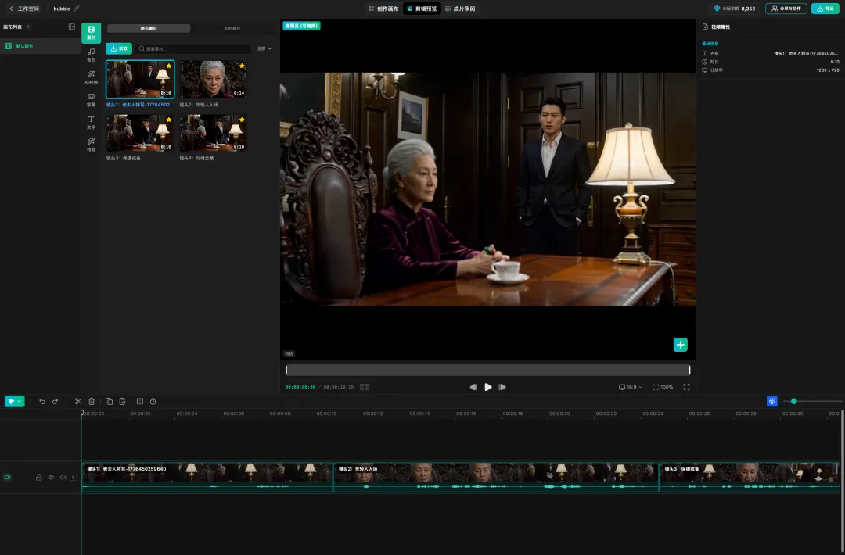Open the 16:9 aspect ratio dropdown

tap(631, 387)
